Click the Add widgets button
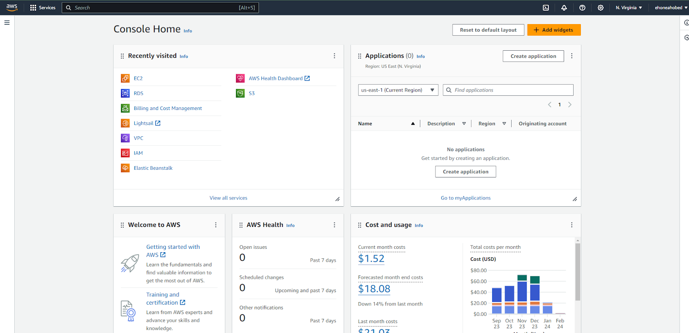This screenshot has height=333, width=689. click(554, 30)
